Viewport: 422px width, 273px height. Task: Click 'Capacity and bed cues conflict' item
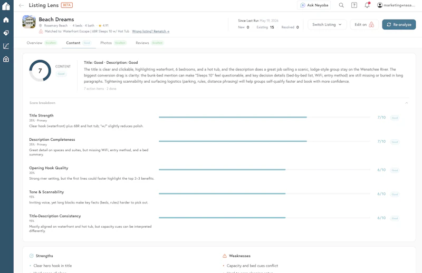tap(252, 266)
